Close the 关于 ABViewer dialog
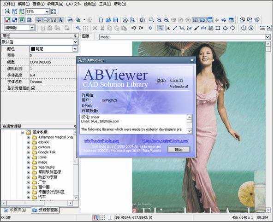This screenshot has width=274, height=222. (x=192, y=60)
